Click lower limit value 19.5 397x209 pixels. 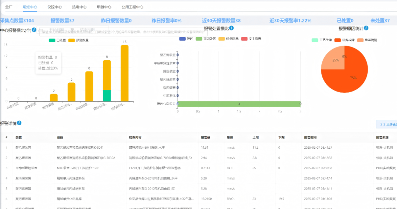tap(281, 199)
